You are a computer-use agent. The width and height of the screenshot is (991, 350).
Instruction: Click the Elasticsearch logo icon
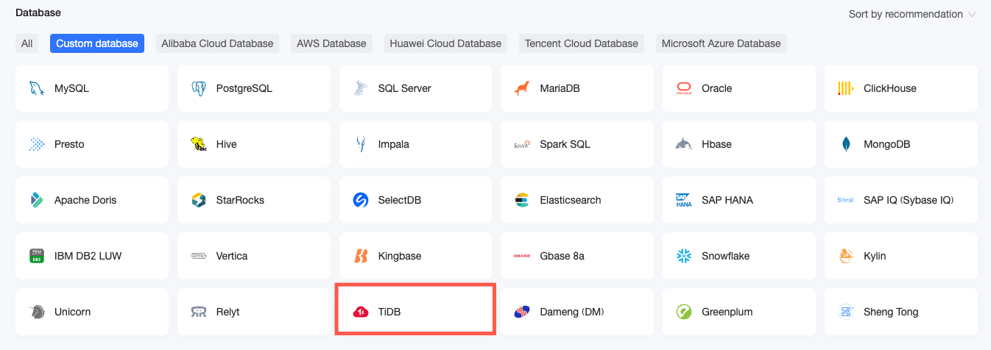[x=522, y=200]
